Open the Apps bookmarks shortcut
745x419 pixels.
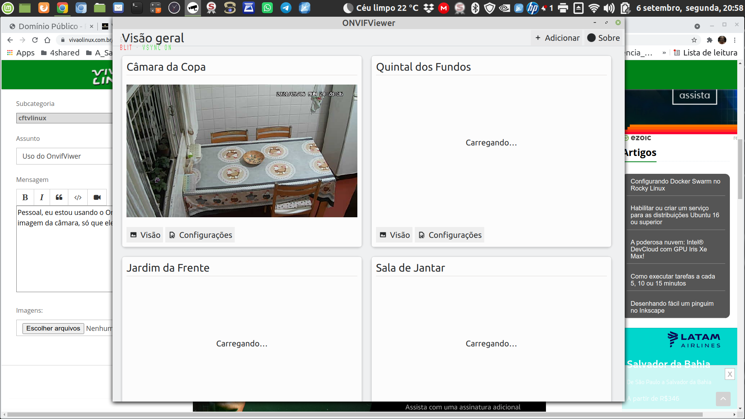coord(21,53)
